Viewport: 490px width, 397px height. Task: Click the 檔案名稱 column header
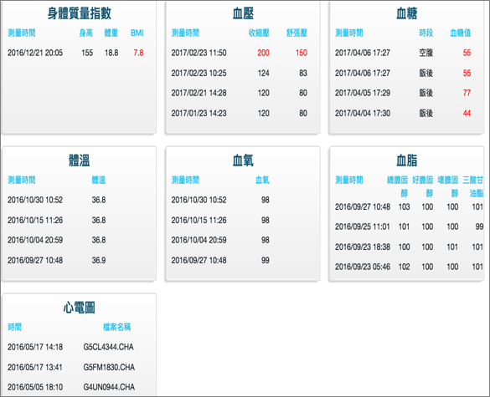(117, 327)
